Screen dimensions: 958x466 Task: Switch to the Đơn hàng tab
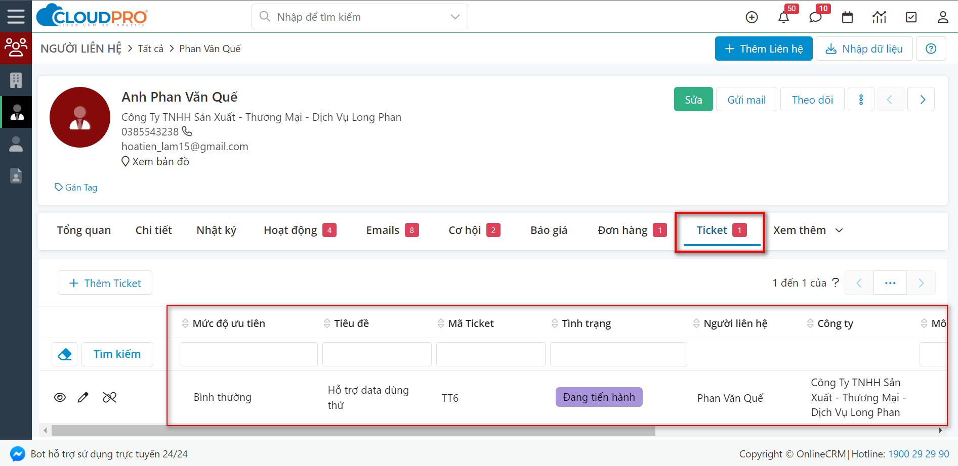coord(632,230)
